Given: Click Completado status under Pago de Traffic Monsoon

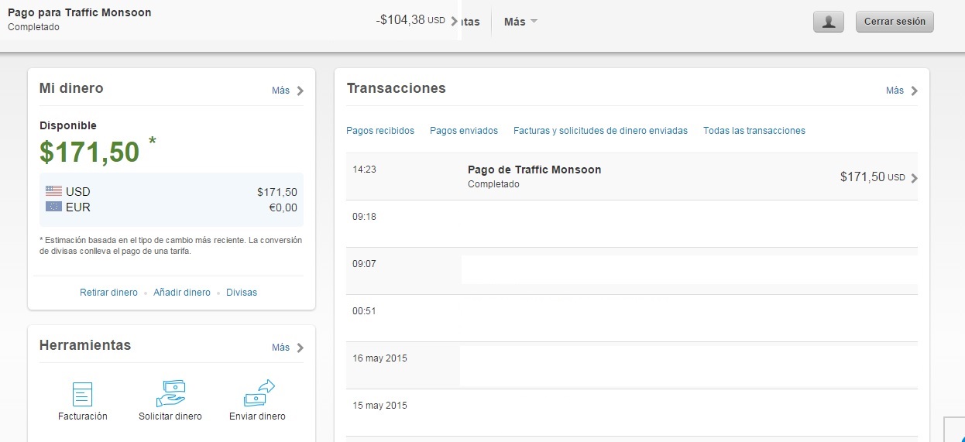Looking at the screenshot, I should [493, 184].
